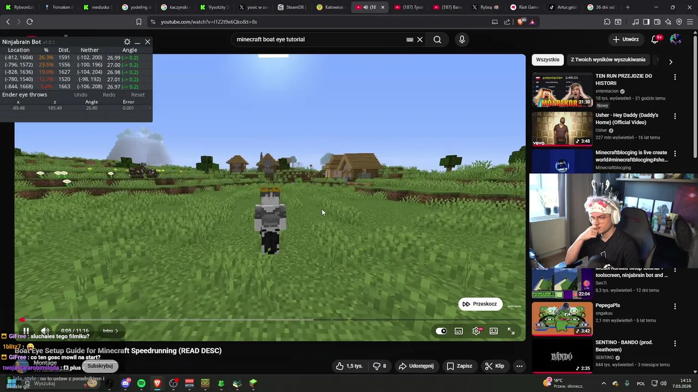Select the Wszystkie filter chip

(x=547, y=60)
